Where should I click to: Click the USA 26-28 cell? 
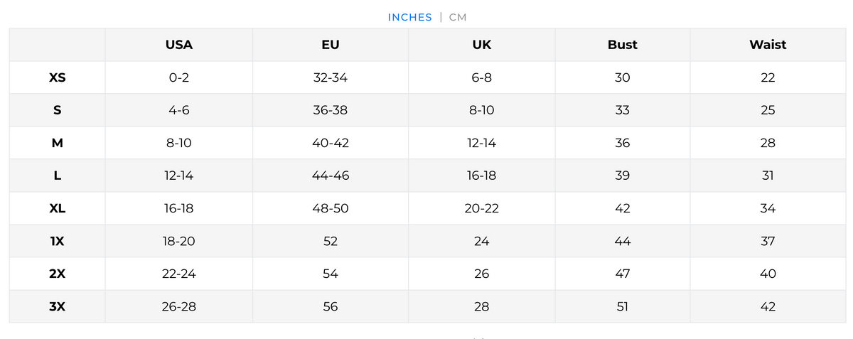178,306
